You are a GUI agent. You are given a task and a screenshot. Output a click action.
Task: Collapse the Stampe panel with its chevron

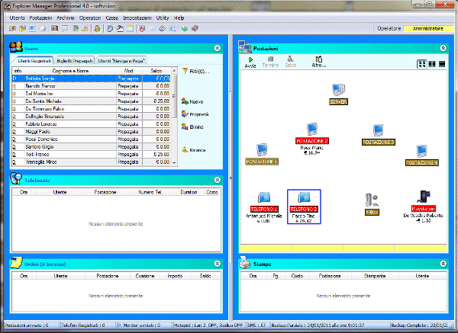(443, 264)
